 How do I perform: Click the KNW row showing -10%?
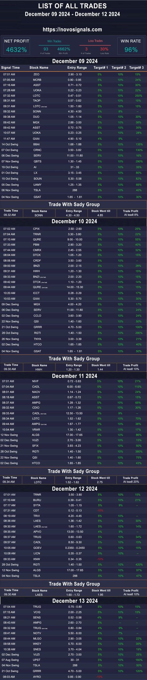pyautogui.click(x=73, y=559)
